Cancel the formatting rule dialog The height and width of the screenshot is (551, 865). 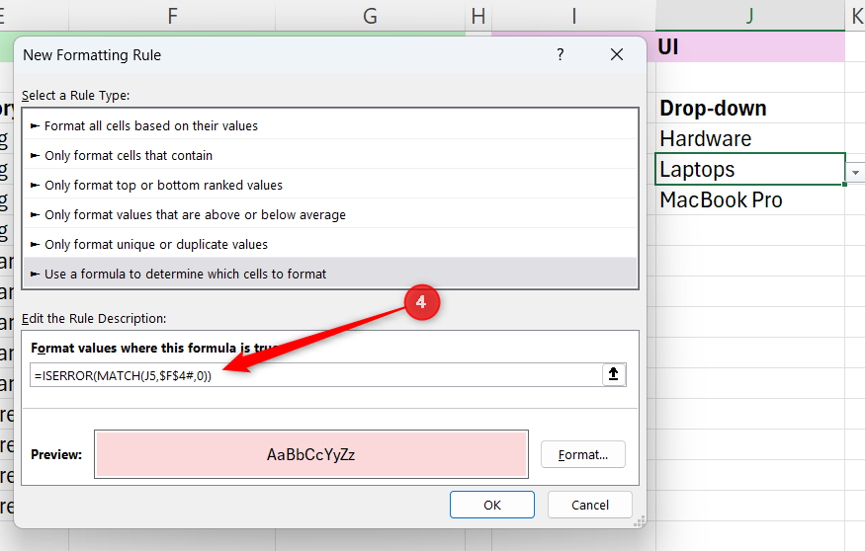pos(590,505)
